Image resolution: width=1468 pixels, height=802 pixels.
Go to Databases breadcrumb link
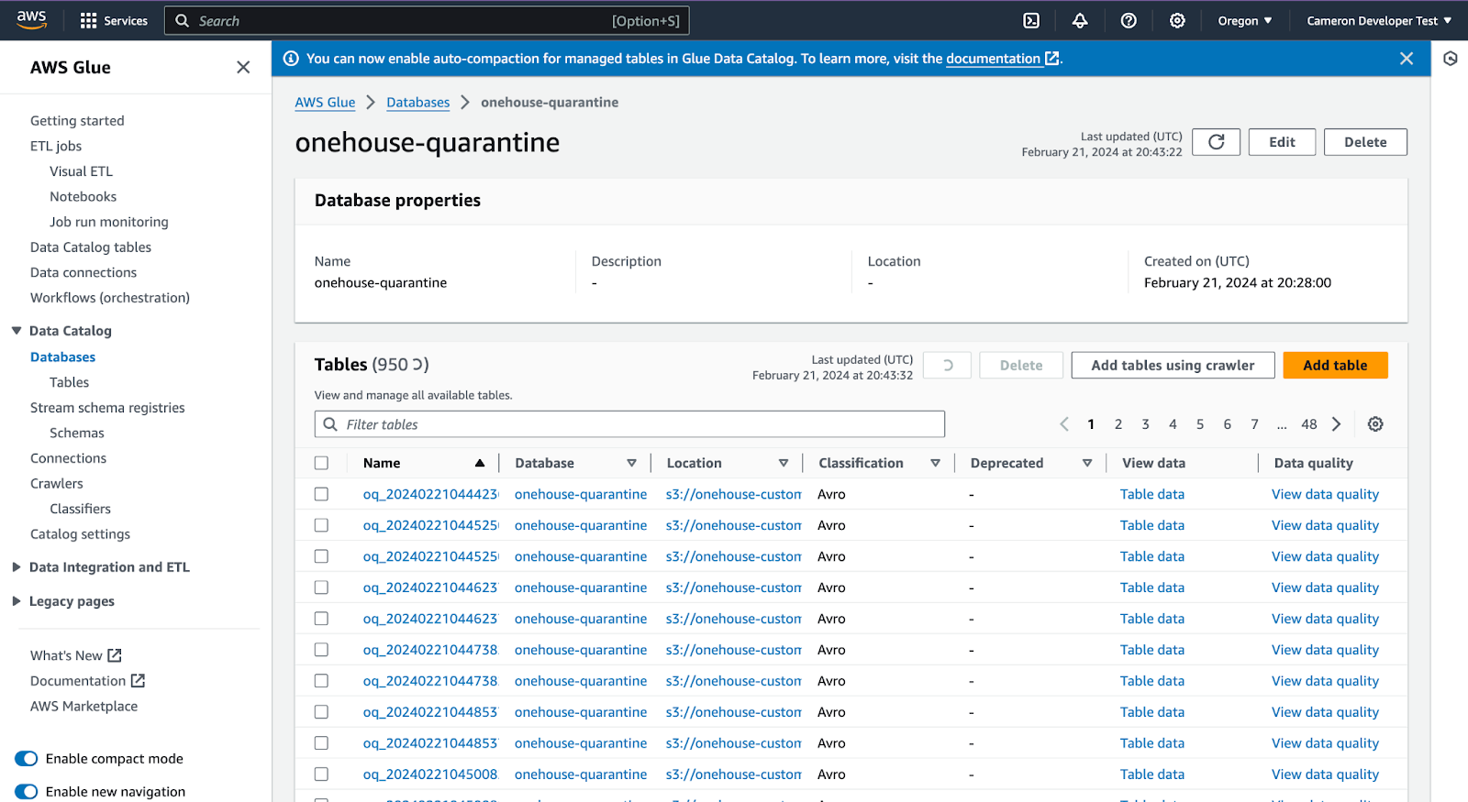coord(418,103)
